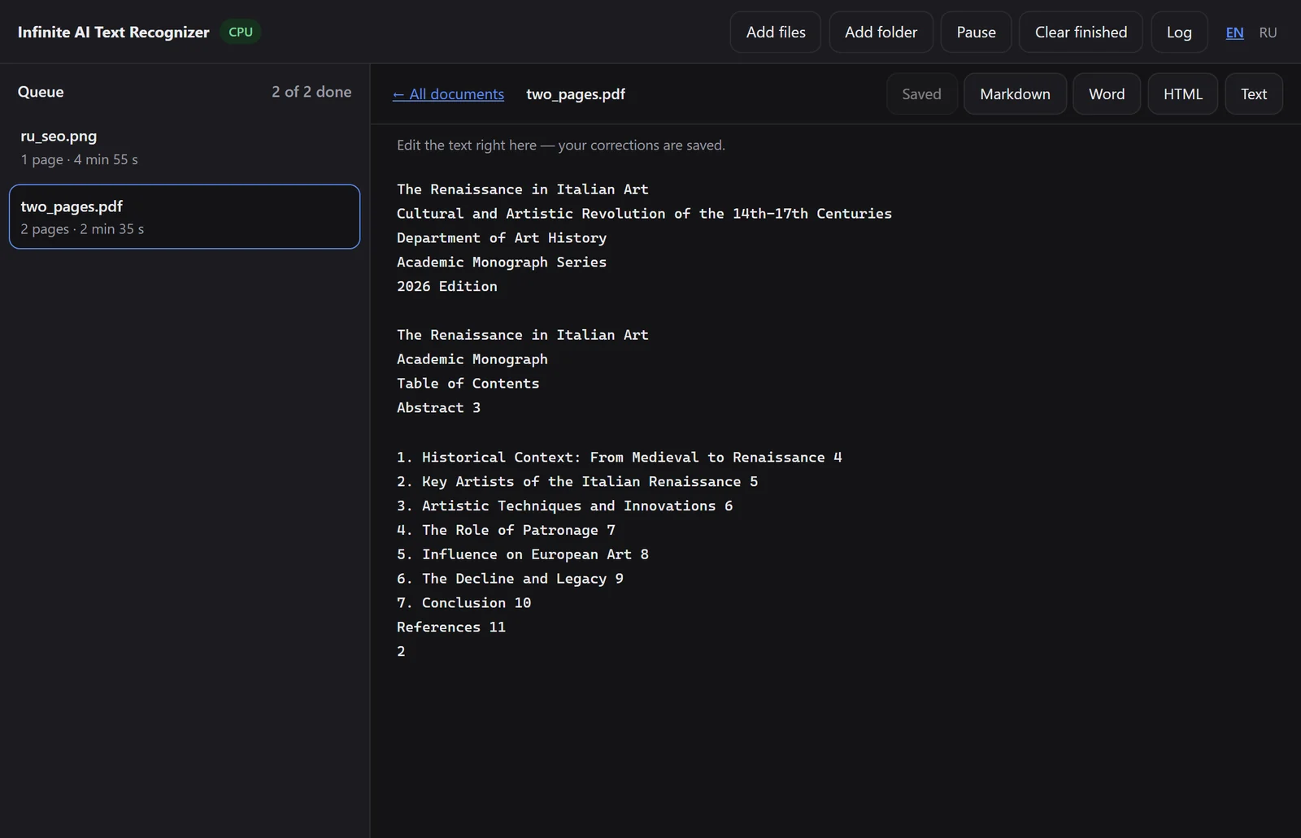Export document as Markdown

1015,94
